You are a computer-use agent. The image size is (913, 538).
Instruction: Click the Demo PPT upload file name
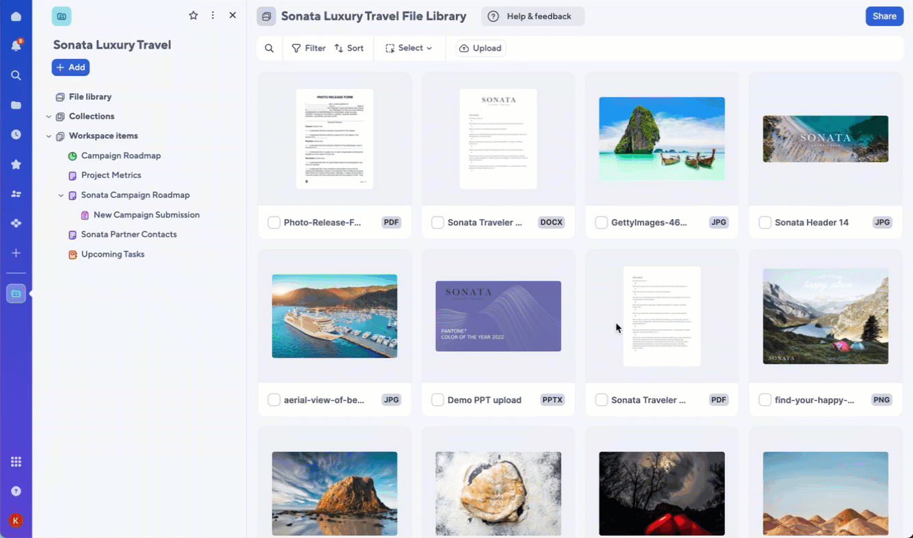tap(485, 400)
